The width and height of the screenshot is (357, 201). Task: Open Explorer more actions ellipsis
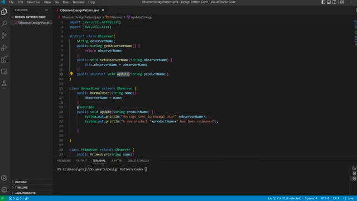tap(47, 10)
